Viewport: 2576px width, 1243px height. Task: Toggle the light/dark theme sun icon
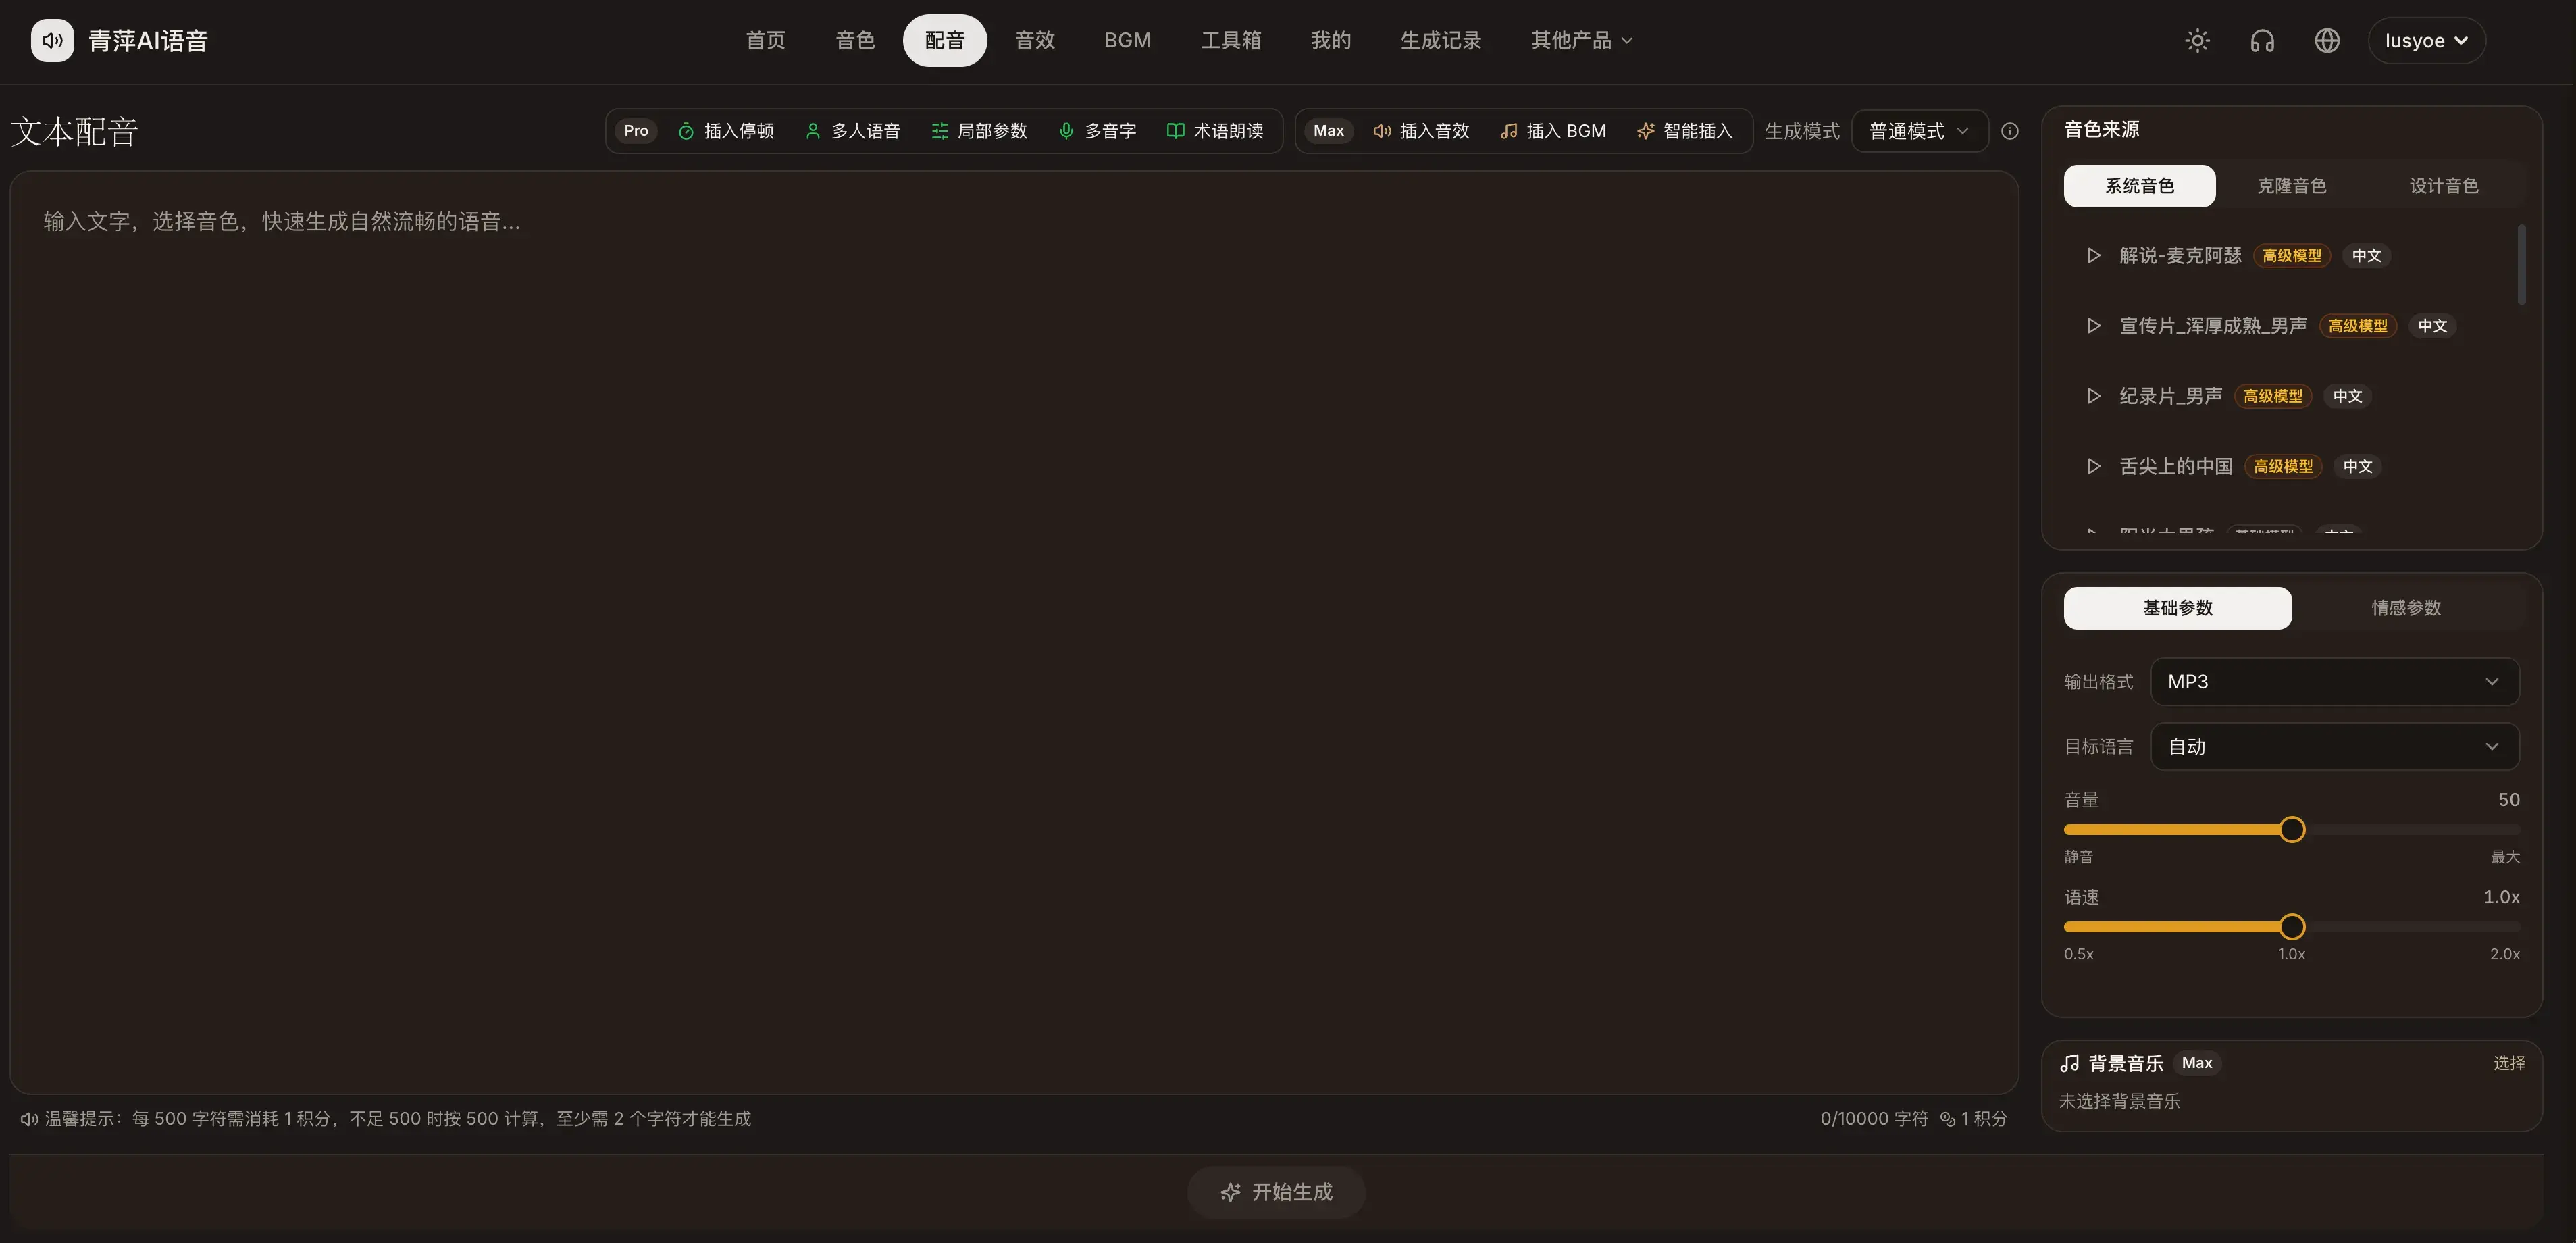(2197, 40)
